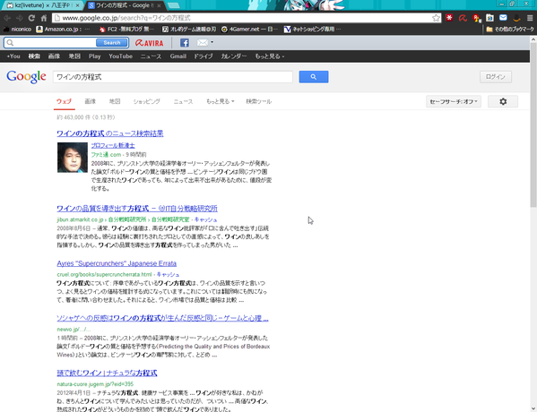Switch to the 地図 results tab
This screenshot has height=412, width=537.
[115, 101]
